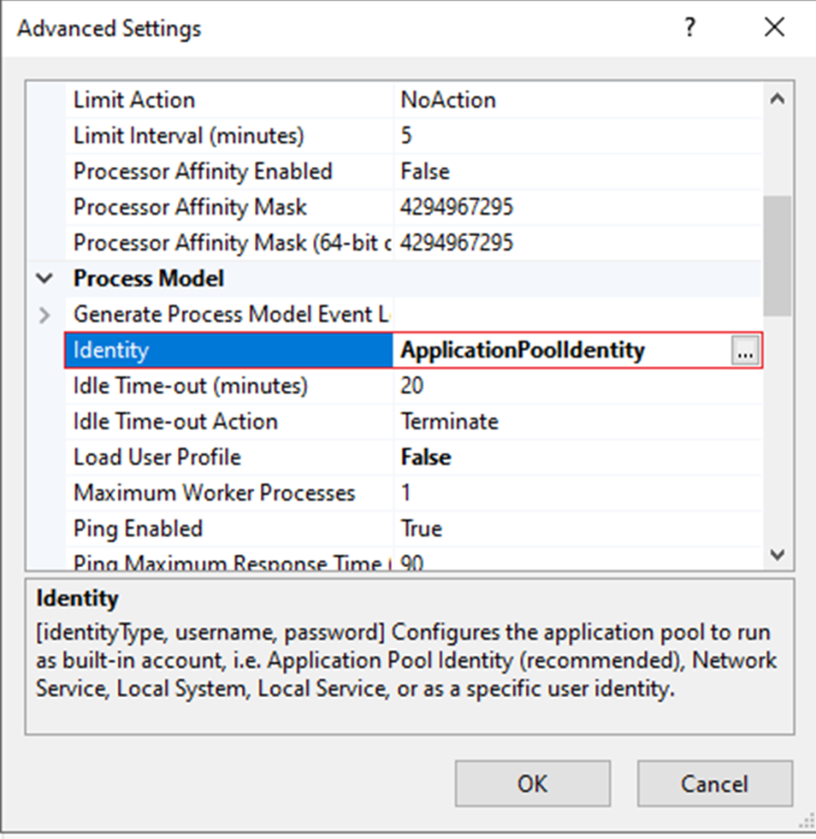
Task: Click the scrollbar down arrow
Action: (x=777, y=555)
